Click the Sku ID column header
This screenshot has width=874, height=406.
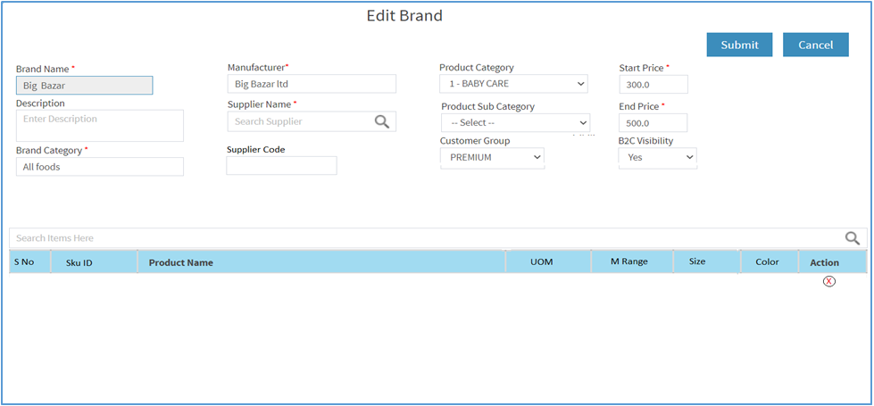tap(95, 261)
